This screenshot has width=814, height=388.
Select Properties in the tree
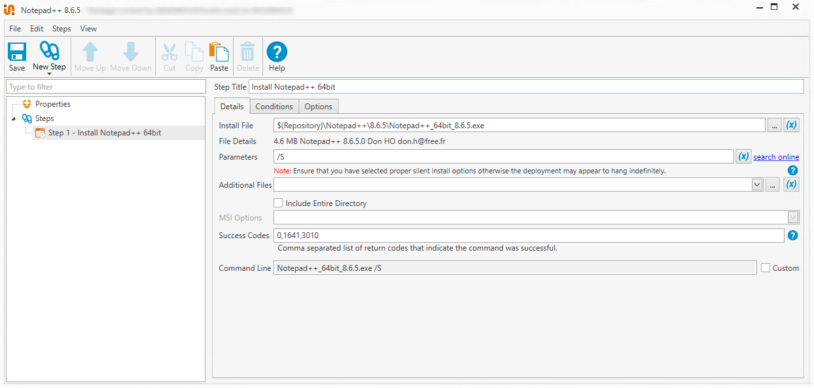pyautogui.click(x=52, y=104)
